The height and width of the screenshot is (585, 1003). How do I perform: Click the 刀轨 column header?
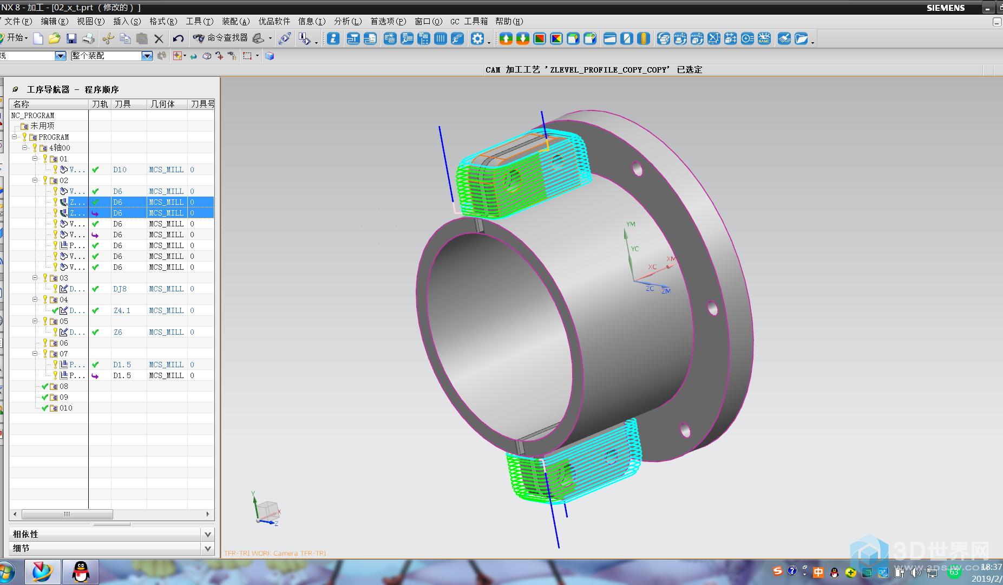(100, 104)
